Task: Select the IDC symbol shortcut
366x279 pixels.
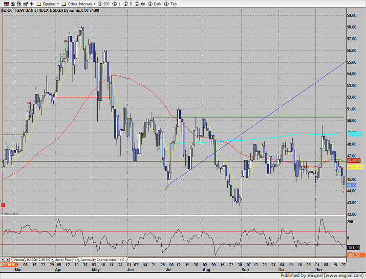Action: pyautogui.click(x=107, y=4)
